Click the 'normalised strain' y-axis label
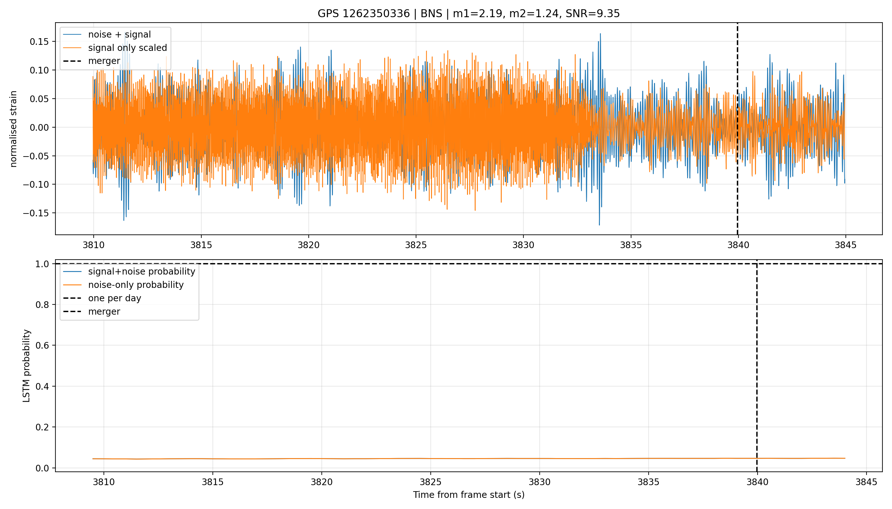 click(x=13, y=129)
